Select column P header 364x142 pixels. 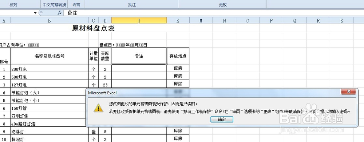pos(271,21)
